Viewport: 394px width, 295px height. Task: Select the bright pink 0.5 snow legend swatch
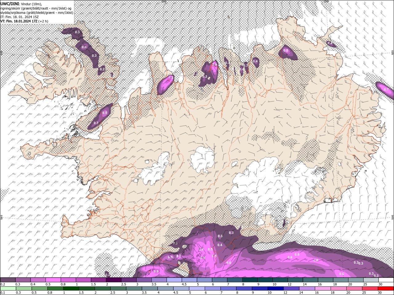coord(53,280)
